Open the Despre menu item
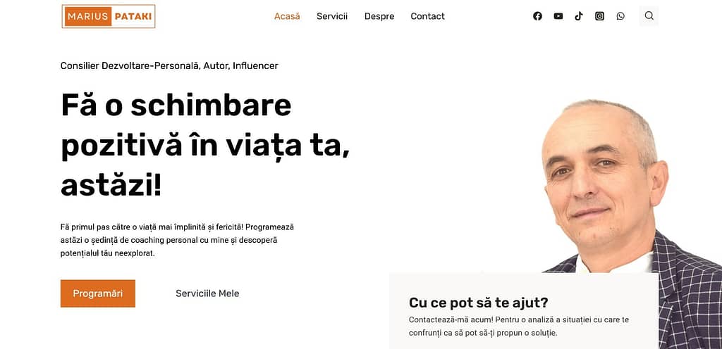 coord(379,16)
